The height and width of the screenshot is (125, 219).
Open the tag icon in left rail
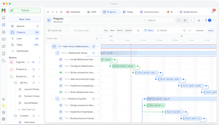coord(4,61)
